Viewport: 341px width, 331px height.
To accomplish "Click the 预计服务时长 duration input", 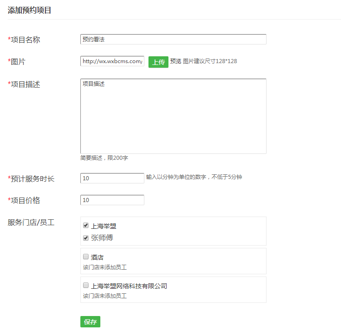I will click(112, 178).
